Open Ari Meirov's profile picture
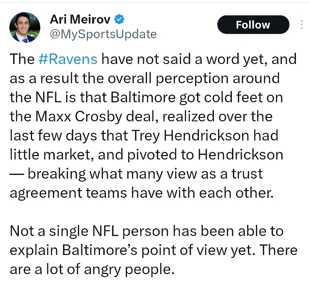Screen dimensions: 310x286 tap(25, 27)
